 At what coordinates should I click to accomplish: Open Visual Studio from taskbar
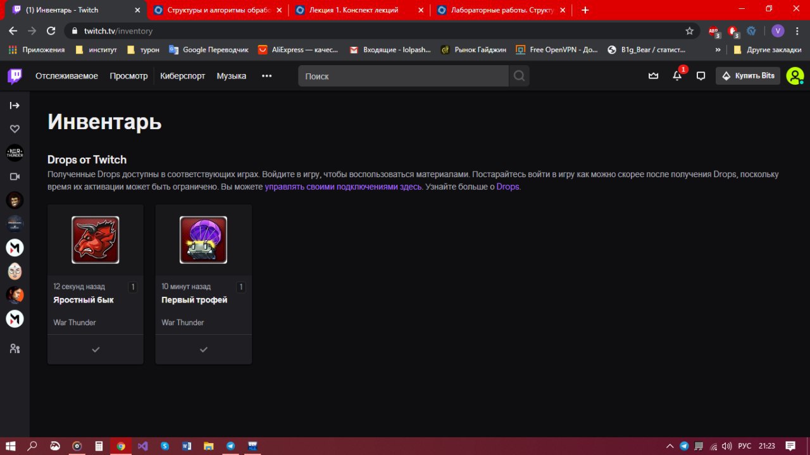click(x=143, y=446)
